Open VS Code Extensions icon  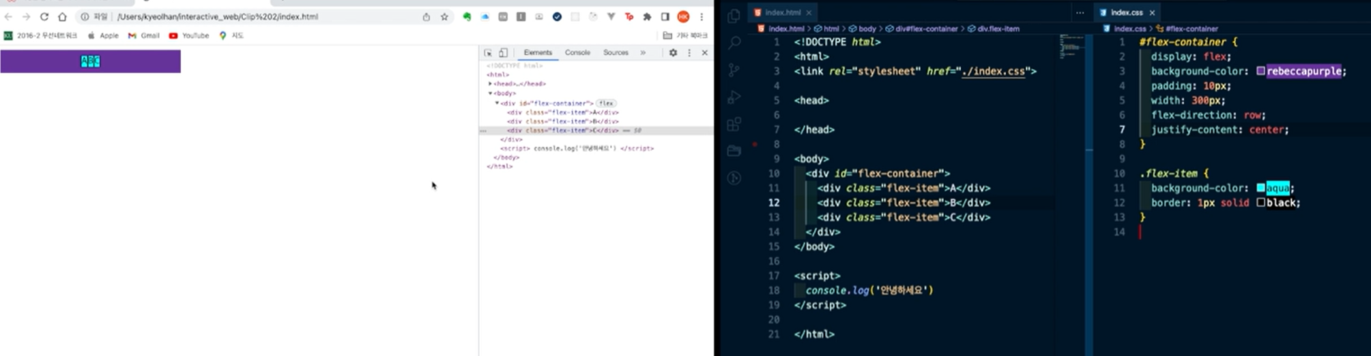point(734,125)
